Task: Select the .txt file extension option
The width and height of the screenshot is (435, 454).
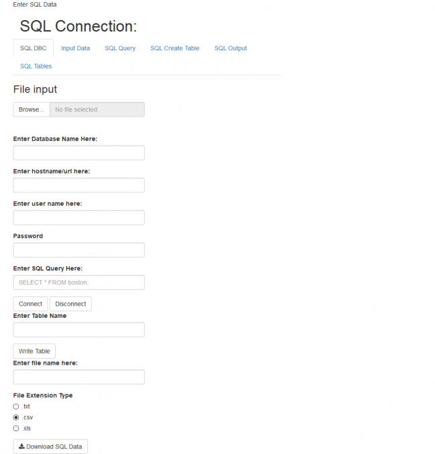Action: point(16,406)
